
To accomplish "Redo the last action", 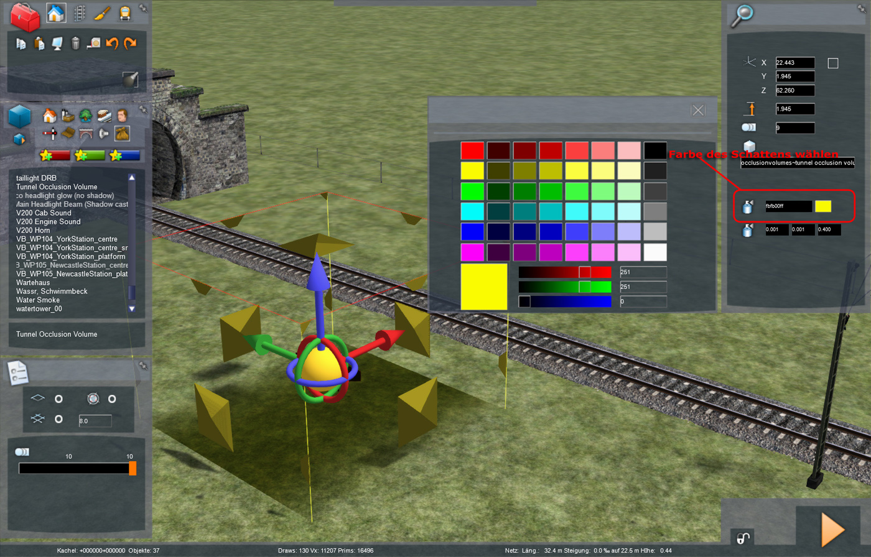I will pos(130,44).
